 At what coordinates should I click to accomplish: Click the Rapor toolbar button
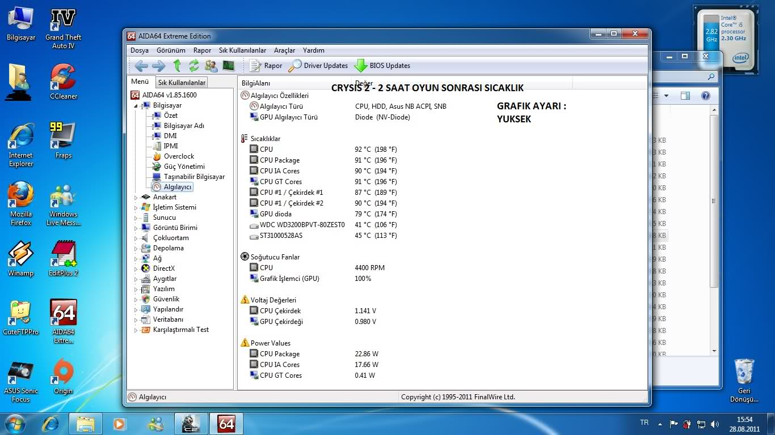(x=266, y=66)
